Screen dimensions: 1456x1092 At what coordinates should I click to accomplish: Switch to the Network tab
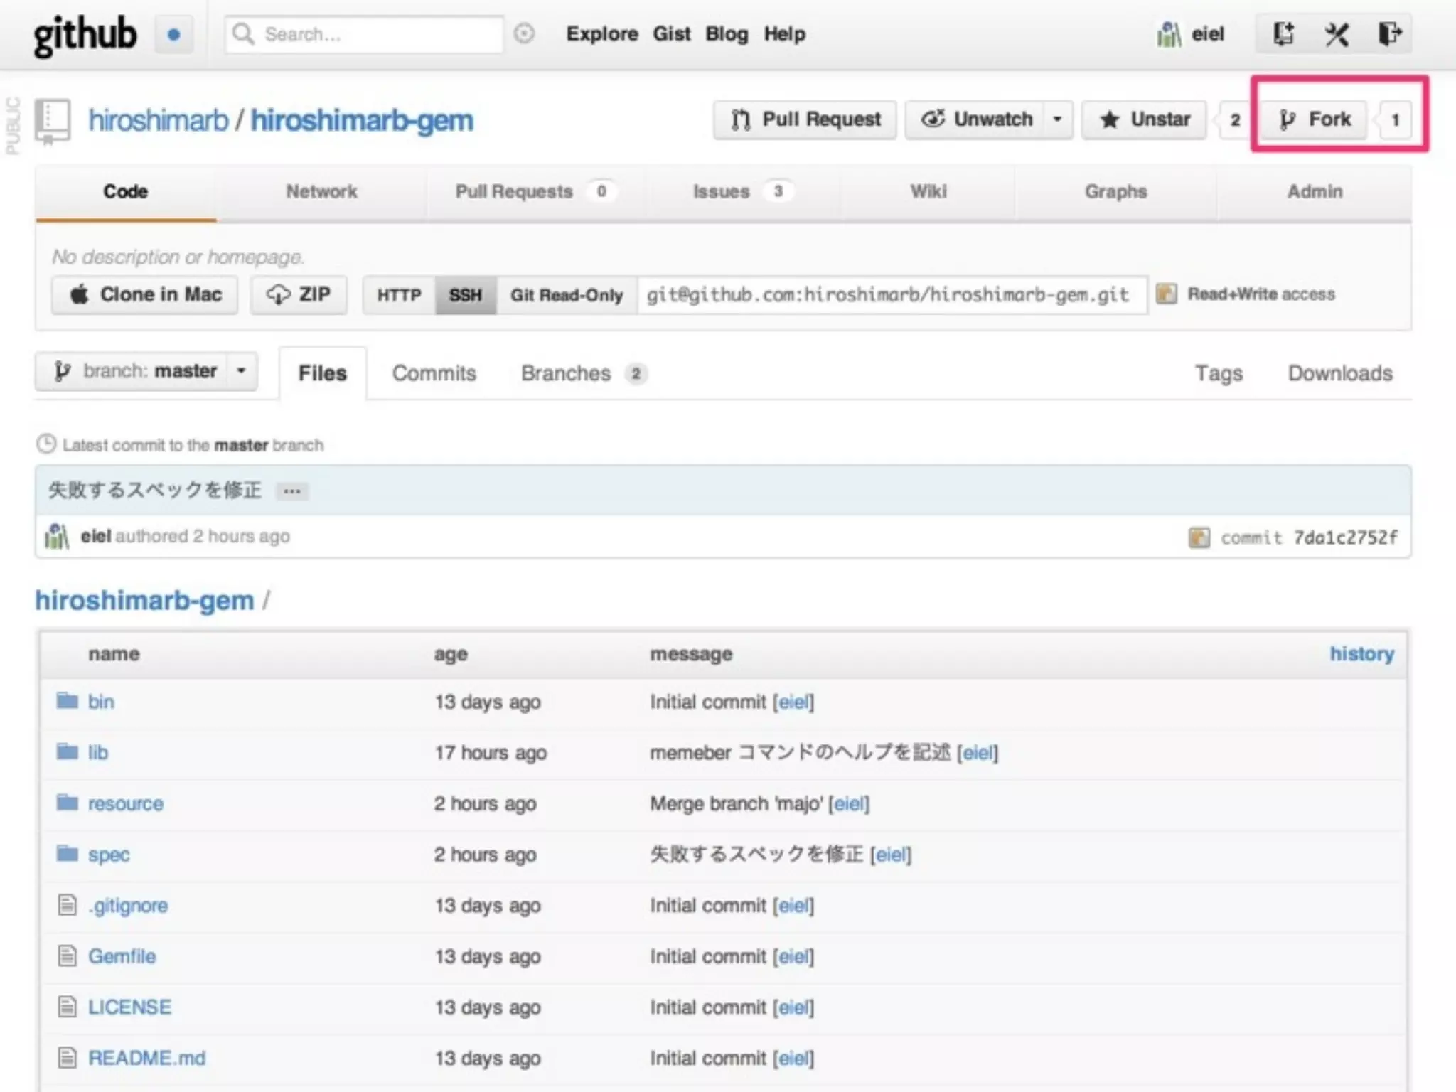click(x=321, y=192)
